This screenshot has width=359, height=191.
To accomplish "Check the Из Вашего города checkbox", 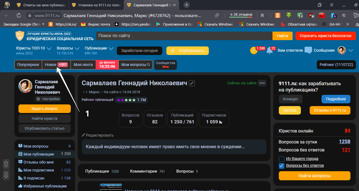I will point(281,159).
